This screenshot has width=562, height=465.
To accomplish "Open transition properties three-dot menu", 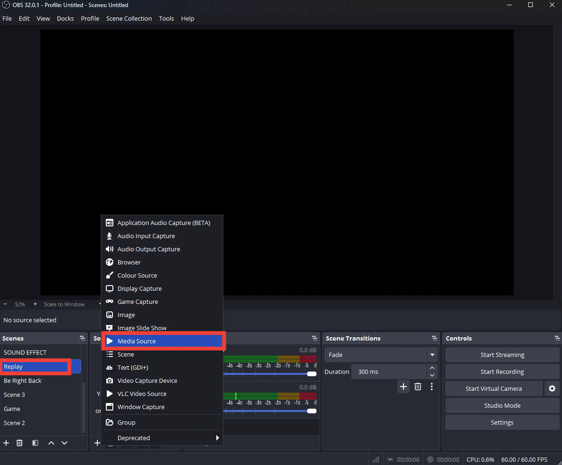I will [432, 387].
